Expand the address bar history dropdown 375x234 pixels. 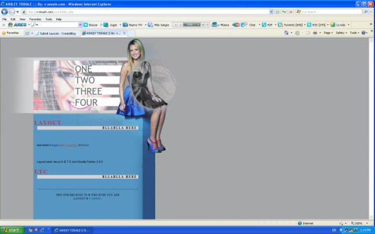(x=271, y=12)
